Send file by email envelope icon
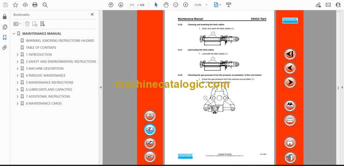Screen dimensions: 344x166 click(x=328, y=5)
